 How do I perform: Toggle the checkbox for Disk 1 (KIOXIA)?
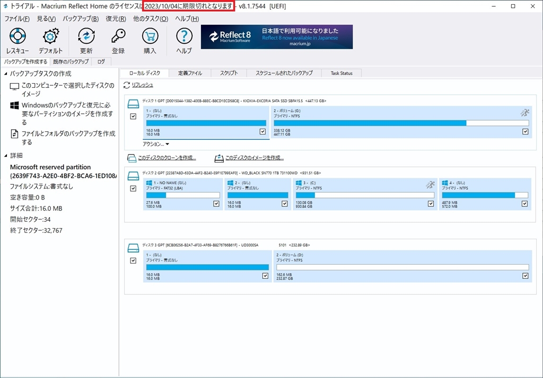(x=134, y=116)
